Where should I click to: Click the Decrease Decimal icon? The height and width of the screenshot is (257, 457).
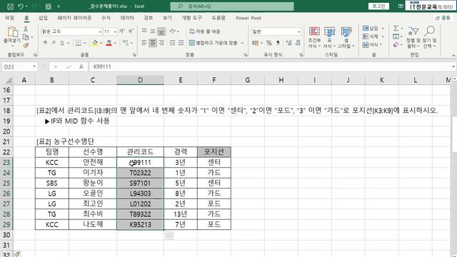(298, 43)
